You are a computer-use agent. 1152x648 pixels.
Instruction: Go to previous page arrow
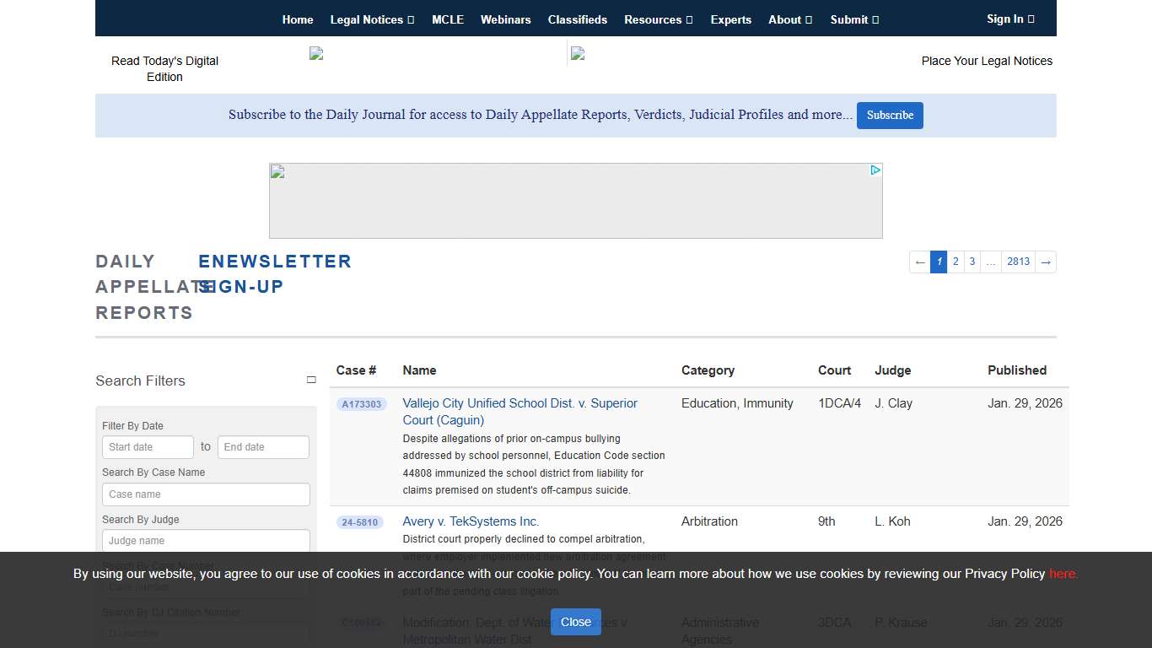[x=919, y=262]
